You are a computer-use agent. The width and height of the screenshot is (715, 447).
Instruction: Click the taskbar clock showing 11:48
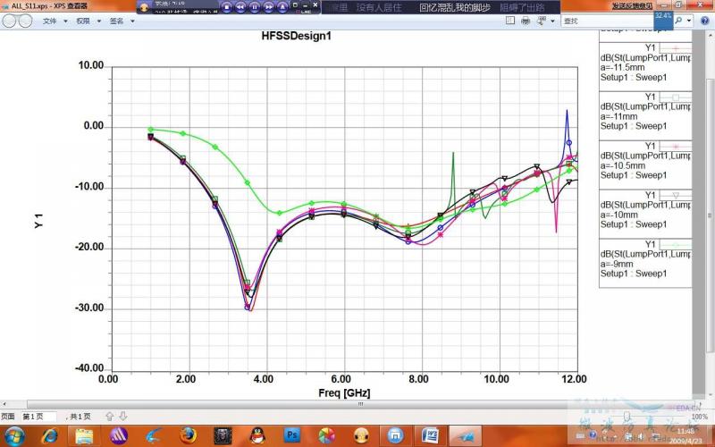pyautogui.click(x=686, y=432)
